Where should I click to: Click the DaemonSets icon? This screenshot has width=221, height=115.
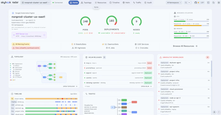[103, 44]
